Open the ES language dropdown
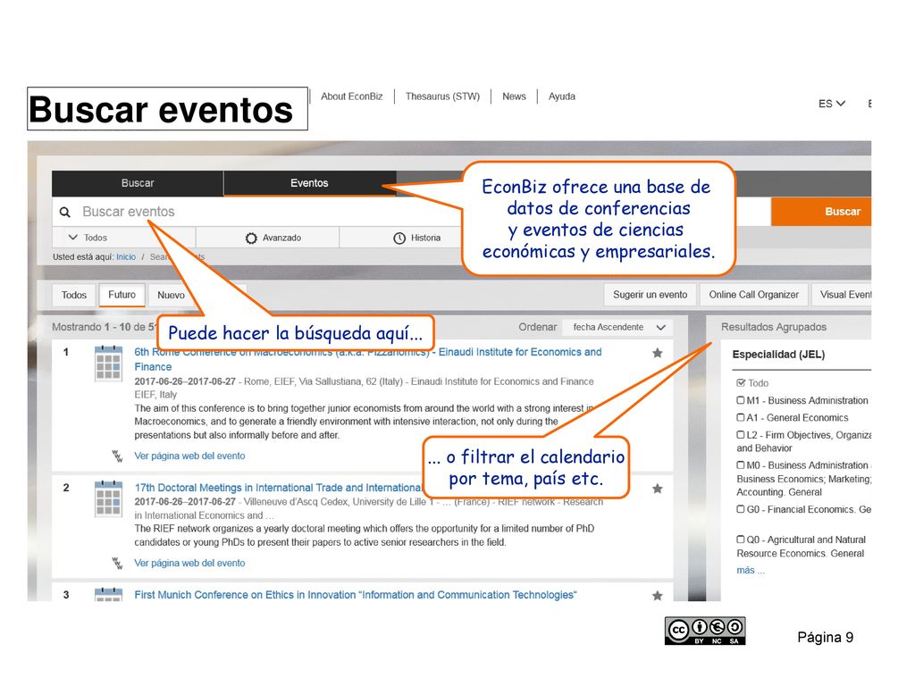 832,104
